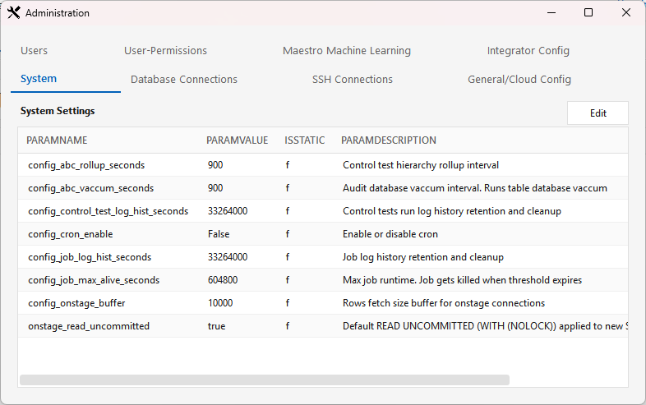Screen dimensions: 646x405
Task: Select the config_abc_vaccum_seconds parameter
Action: (90, 188)
